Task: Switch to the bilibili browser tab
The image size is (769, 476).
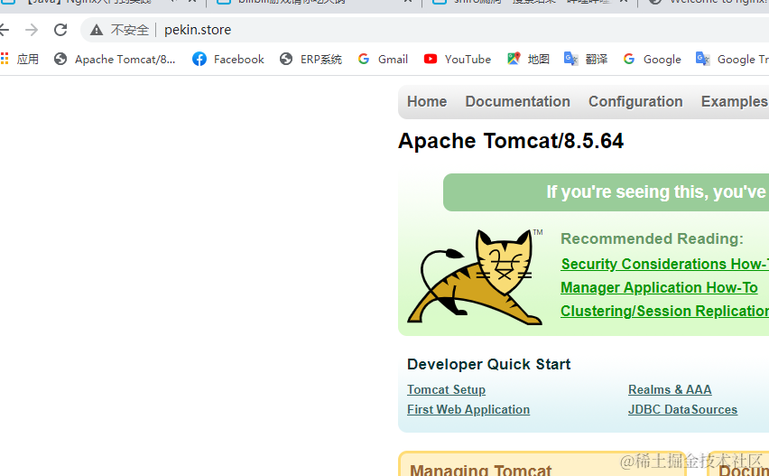Action: tap(314, 3)
